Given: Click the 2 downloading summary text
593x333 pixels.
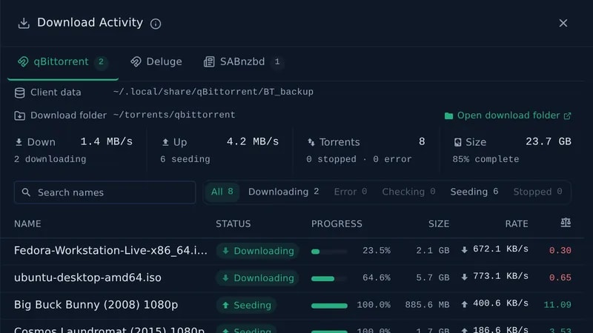Looking at the screenshot, I should coord(50,159).
